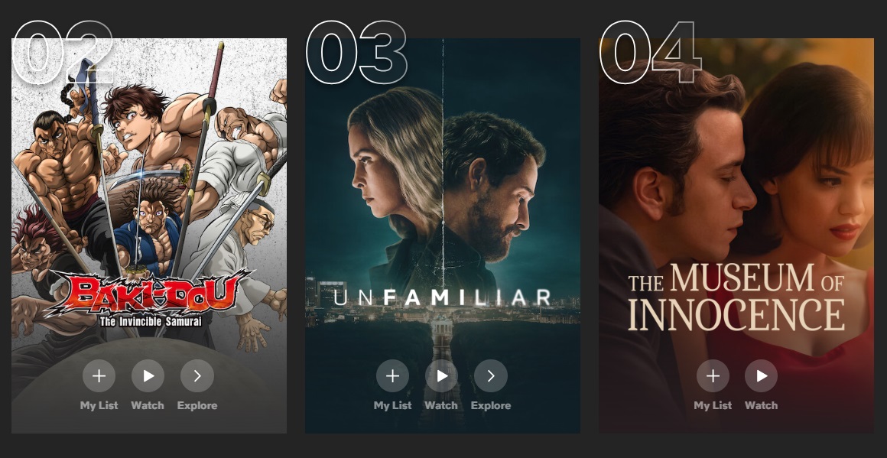Expand Explore chevron on Unfamiliar card
887x458 pixels.
(490, 376)
